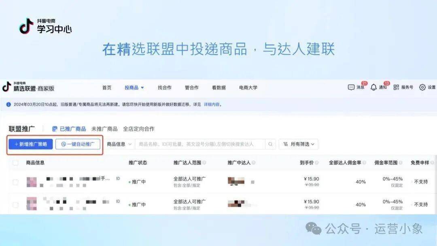
Task: Check the first product row checkbox
Action: point(15,182)
